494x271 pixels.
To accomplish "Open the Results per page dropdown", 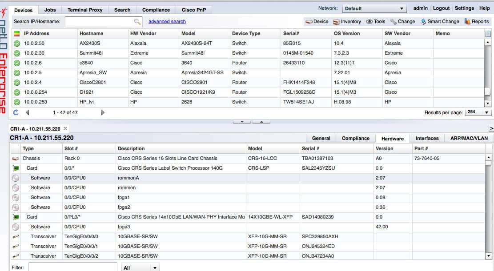I will point(478,112).
